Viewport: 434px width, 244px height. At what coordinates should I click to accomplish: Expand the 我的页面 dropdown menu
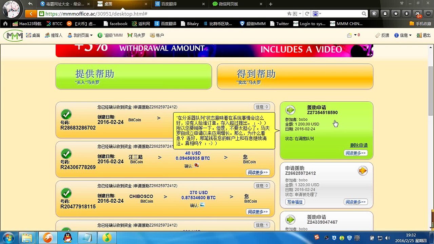(x=80, y=35)
